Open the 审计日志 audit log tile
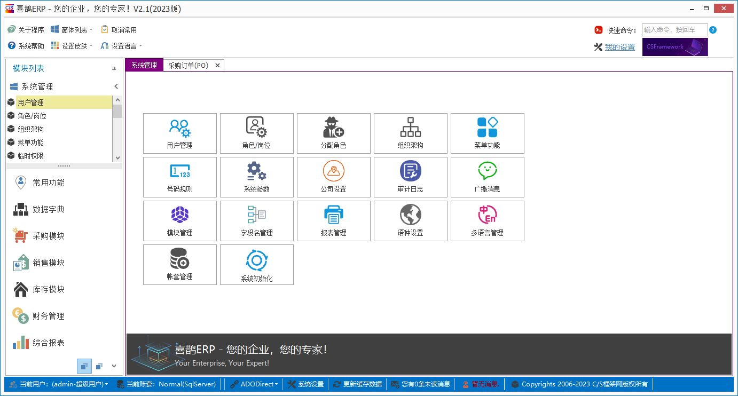Screen dimensions: 738x396 coord(411,177)
